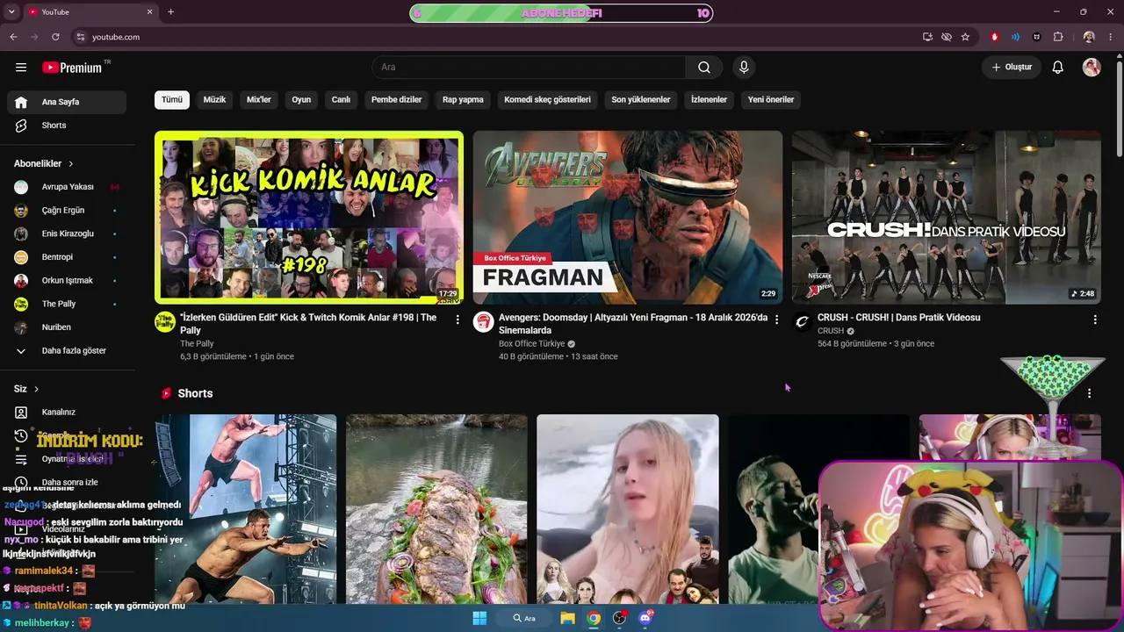
Task: Open Kanalınız in the sidebar
Action: [x=67, y=413]
